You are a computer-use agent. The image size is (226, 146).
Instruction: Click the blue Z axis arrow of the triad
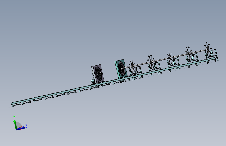(x=21, y=128)
